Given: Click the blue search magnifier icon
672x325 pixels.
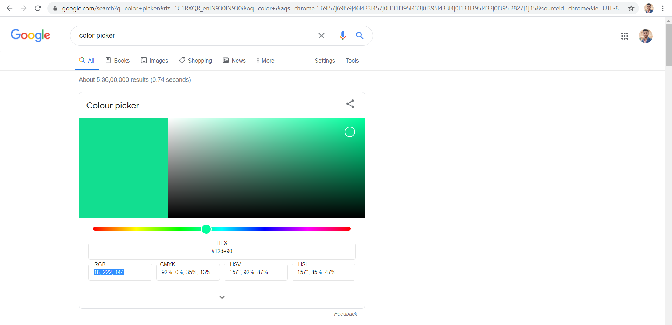Looking at the screenshot, I should tap(360, 36).
